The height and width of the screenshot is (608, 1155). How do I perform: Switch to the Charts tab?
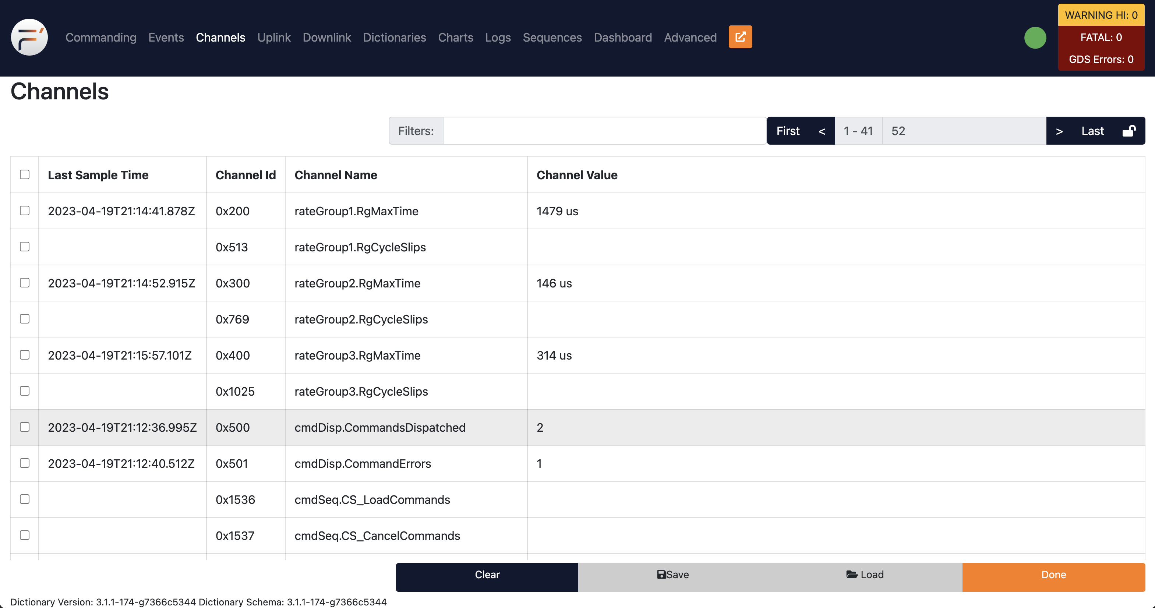pos(455,37)
